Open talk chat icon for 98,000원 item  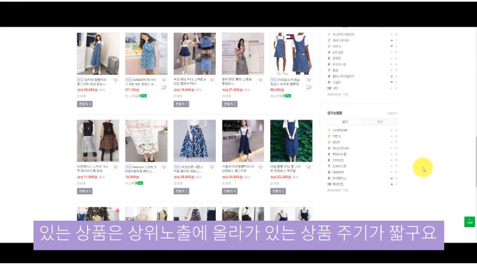coord(309,87)
